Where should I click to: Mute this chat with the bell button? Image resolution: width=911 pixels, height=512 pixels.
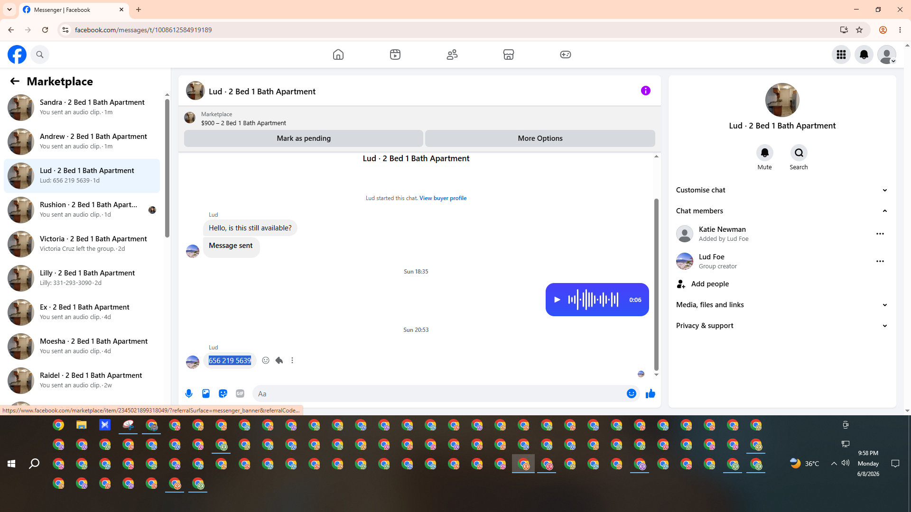tap(765, 153)
